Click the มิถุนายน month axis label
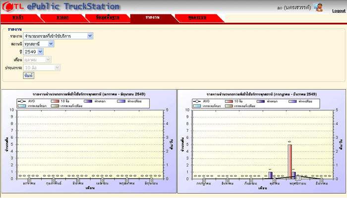Viewport: 347px width, 198px height. pos(151,184)
